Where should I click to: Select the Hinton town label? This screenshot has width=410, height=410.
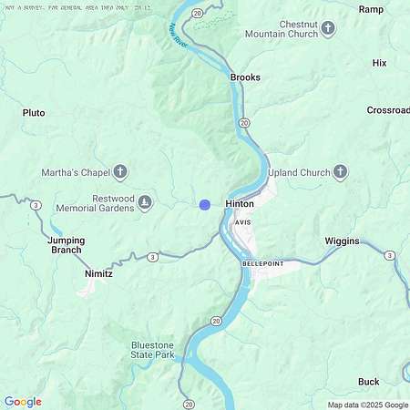240,204
